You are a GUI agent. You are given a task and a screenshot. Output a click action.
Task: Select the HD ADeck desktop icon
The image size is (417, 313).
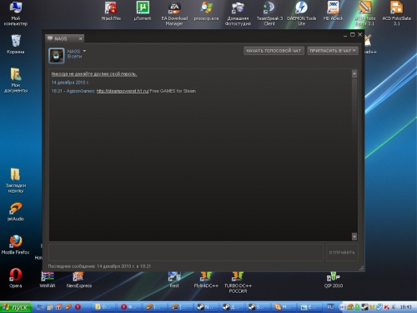pyautogui.click(x=334, y=11)
